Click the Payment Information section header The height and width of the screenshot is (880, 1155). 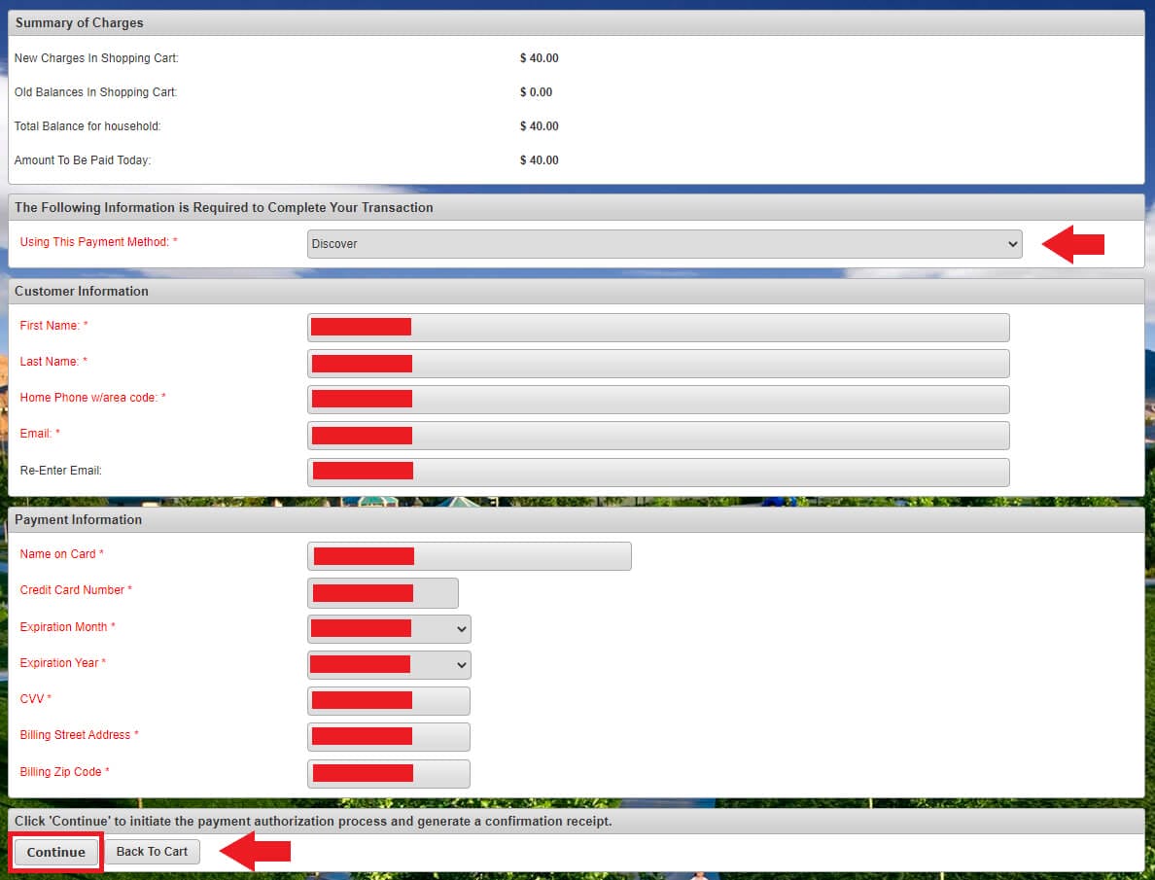point(78,519)
